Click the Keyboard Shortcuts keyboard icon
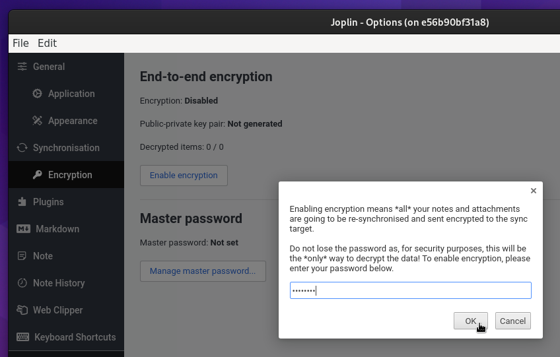This screenshot has width=560, height=357. [23, 337]
